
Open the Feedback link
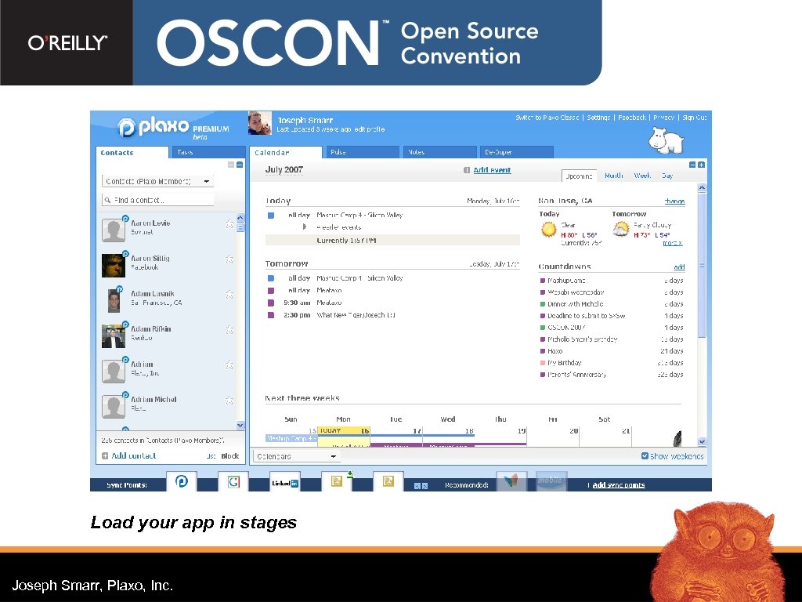pos(632,118)
